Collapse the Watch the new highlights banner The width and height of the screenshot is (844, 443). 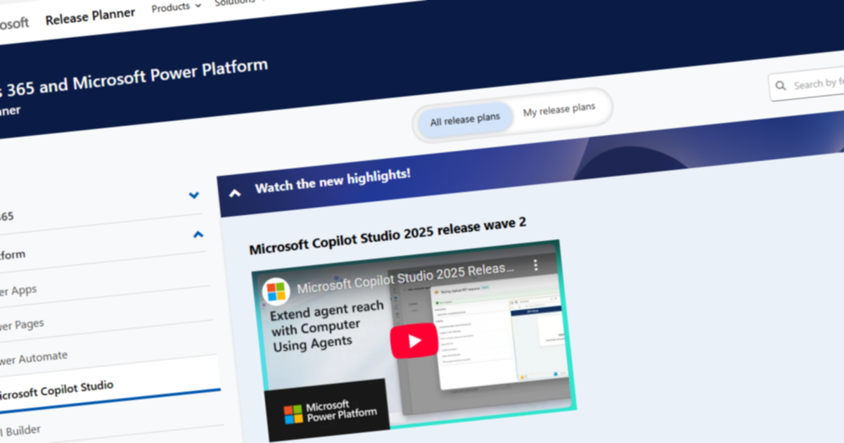pyautogui.click(x=236, y=193)
